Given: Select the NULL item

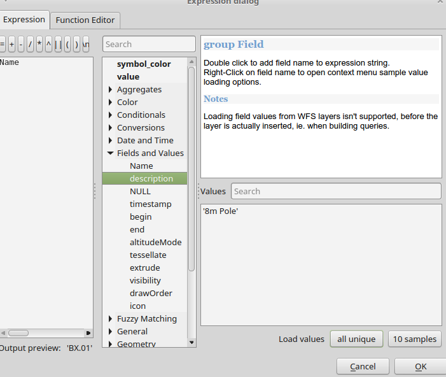Looking at the screenshot, I should [140, 191].
